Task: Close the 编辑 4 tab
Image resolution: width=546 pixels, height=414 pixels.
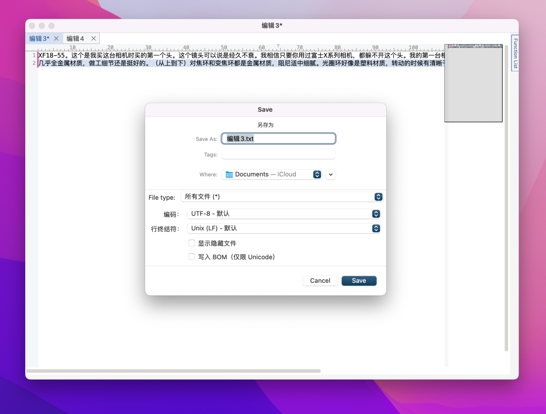Action: coord(94,38)
